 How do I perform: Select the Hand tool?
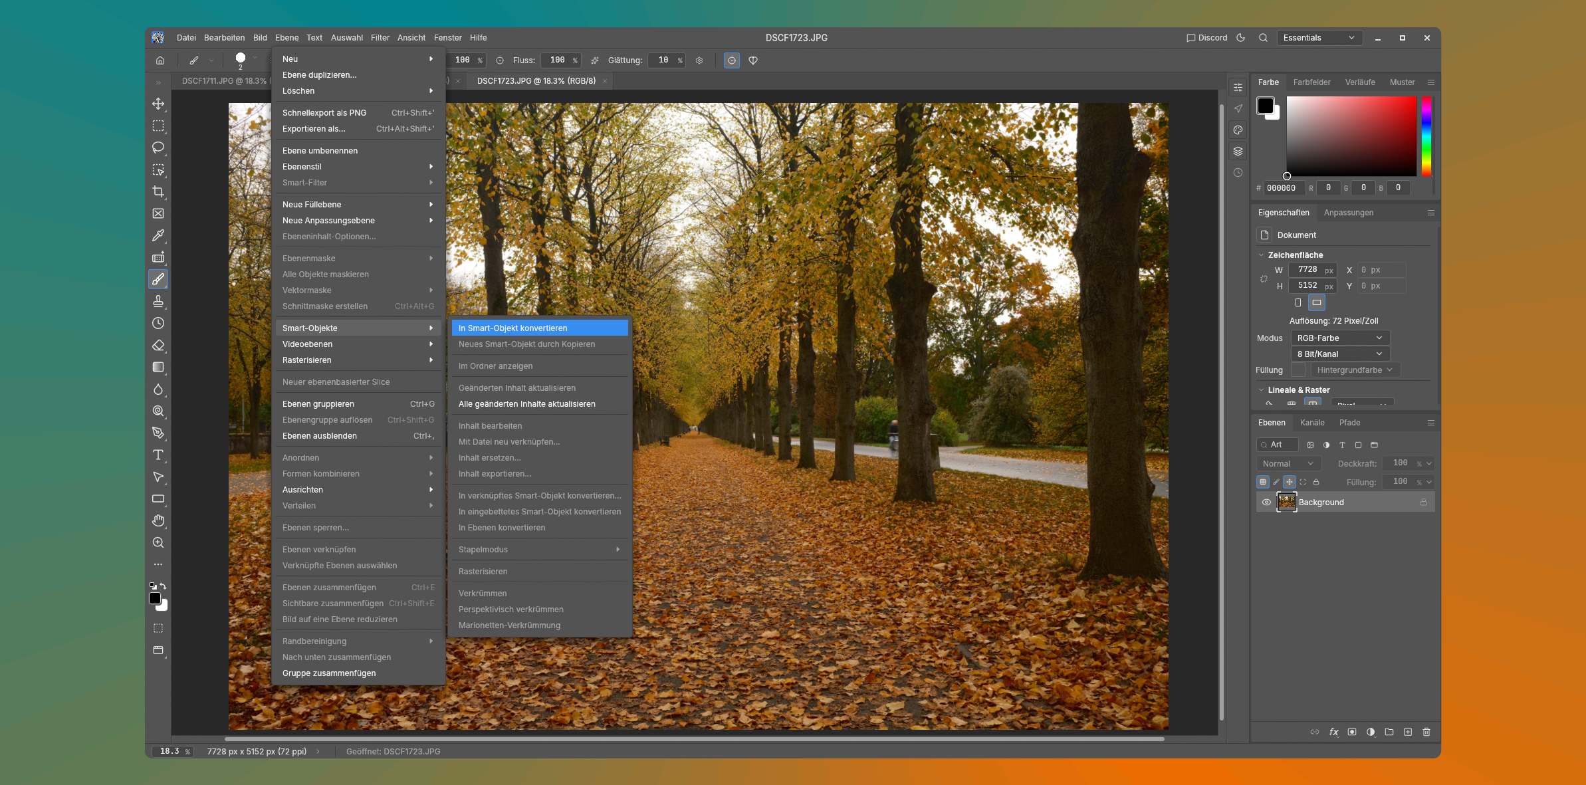point(158,520)
